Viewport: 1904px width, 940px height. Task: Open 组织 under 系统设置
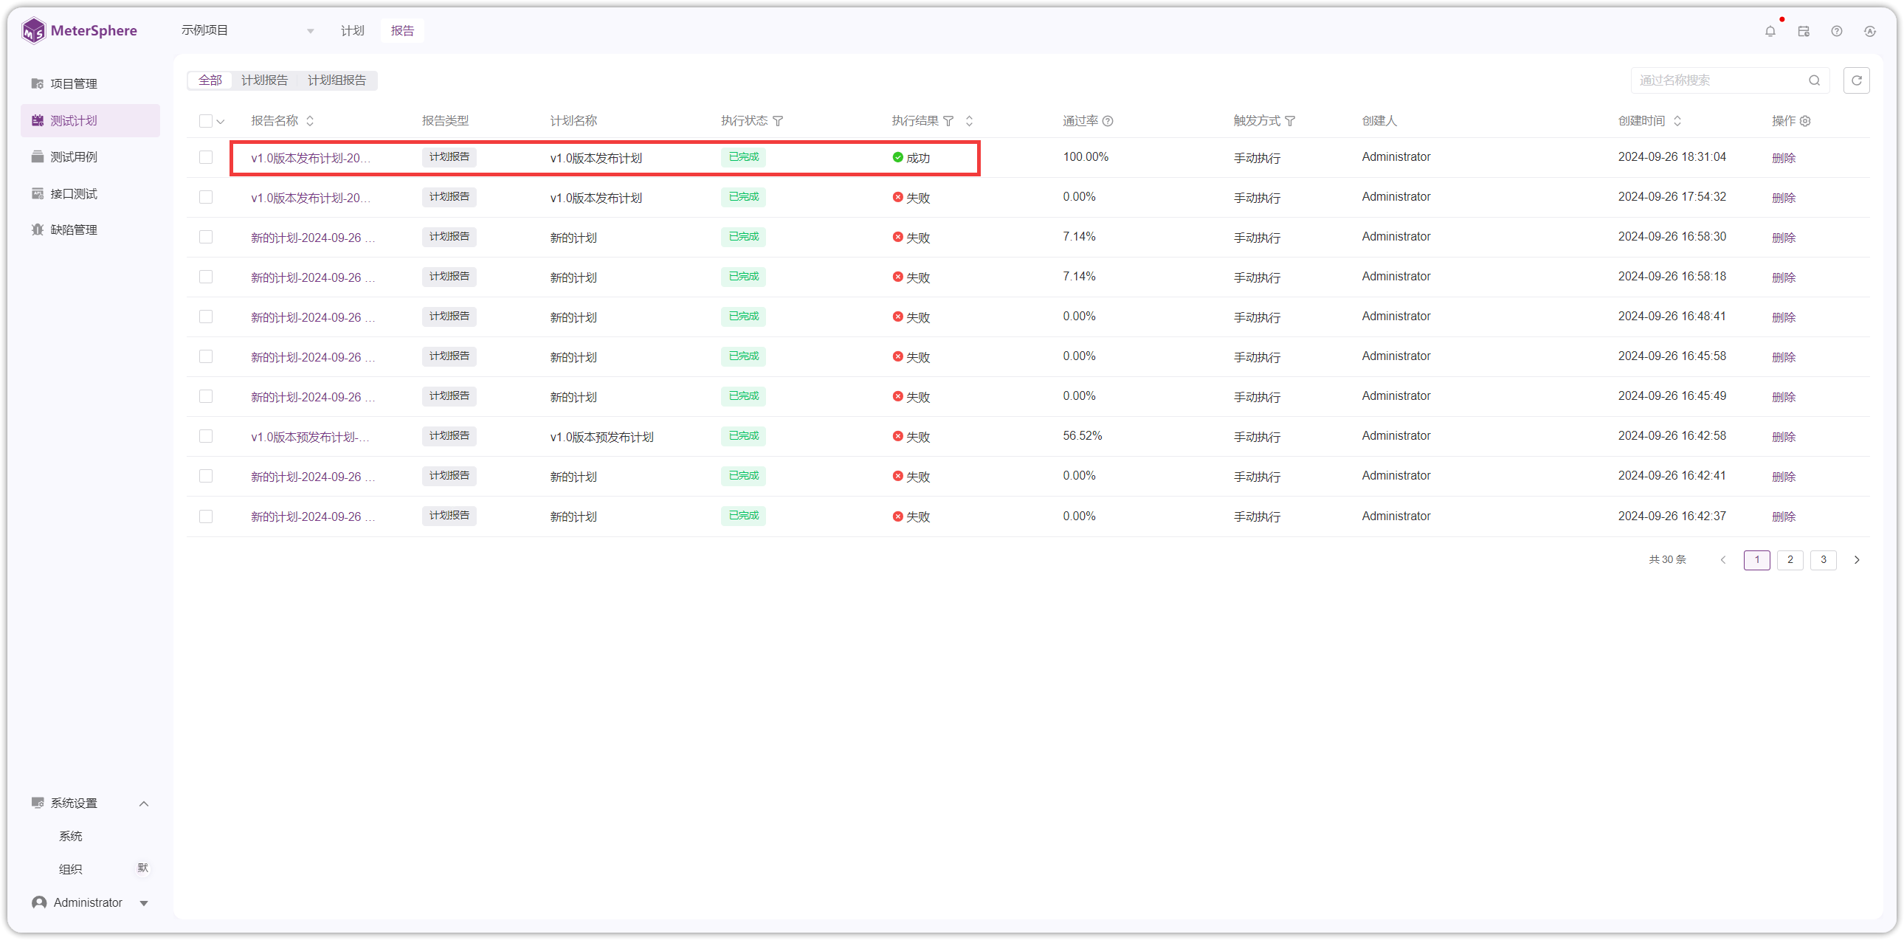pos(70,870)
